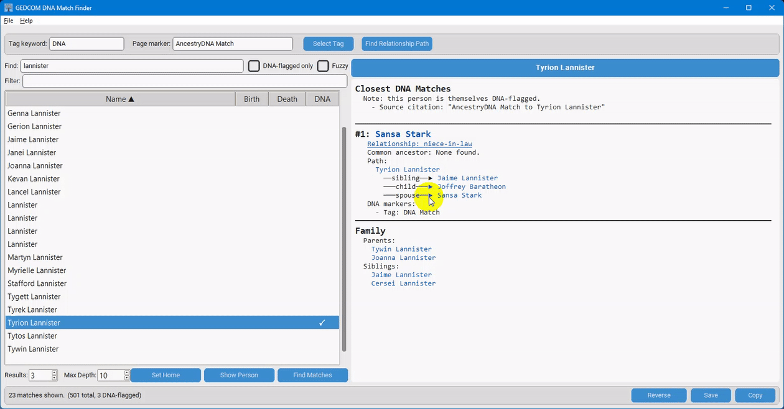Select Jaime Lannister in the name list
Screen dimensions: 784x409
pyautogui.click(x=172, y=139)
